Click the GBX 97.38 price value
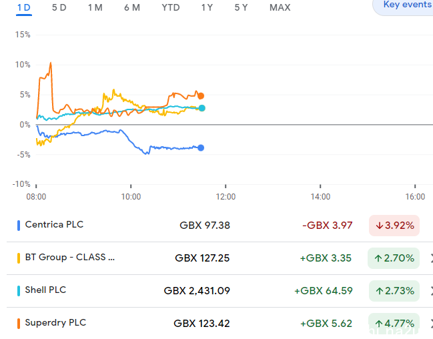Screen dimensions: 433x339 tap(205, 226)
